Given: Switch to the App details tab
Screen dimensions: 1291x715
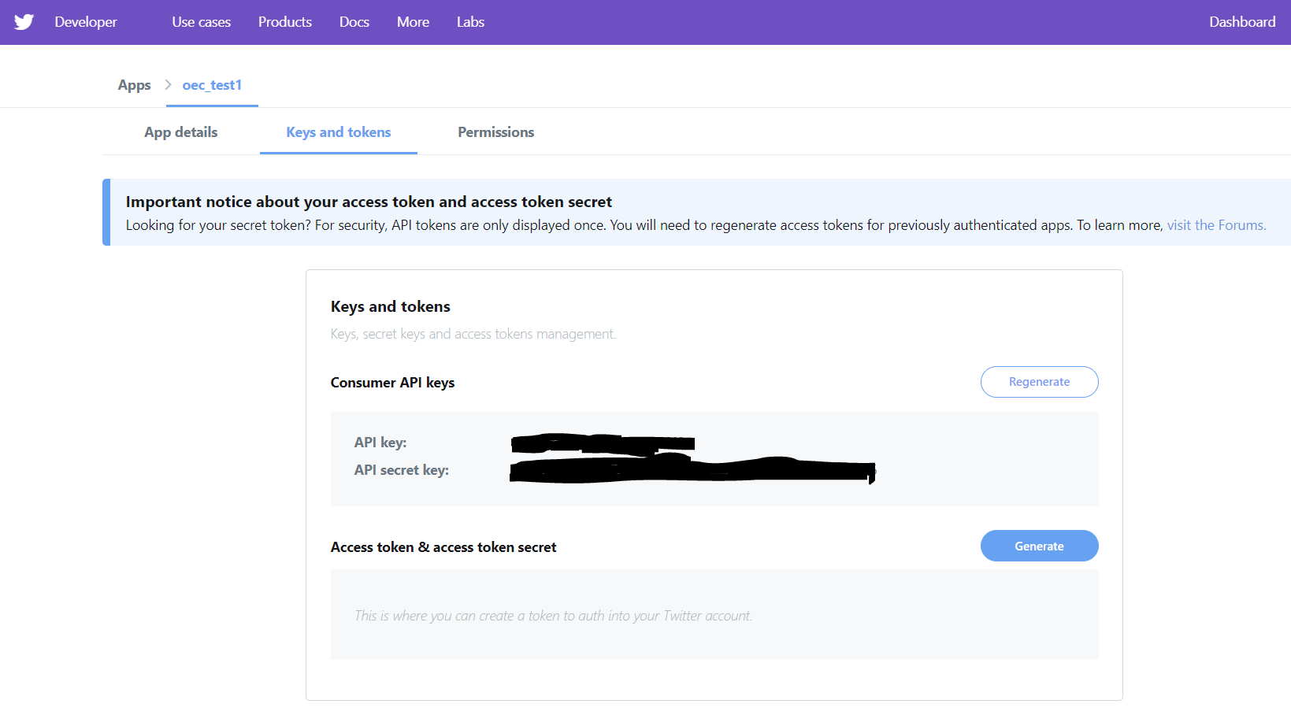Looking at the screenshot, I should click(x=181, y=132).
